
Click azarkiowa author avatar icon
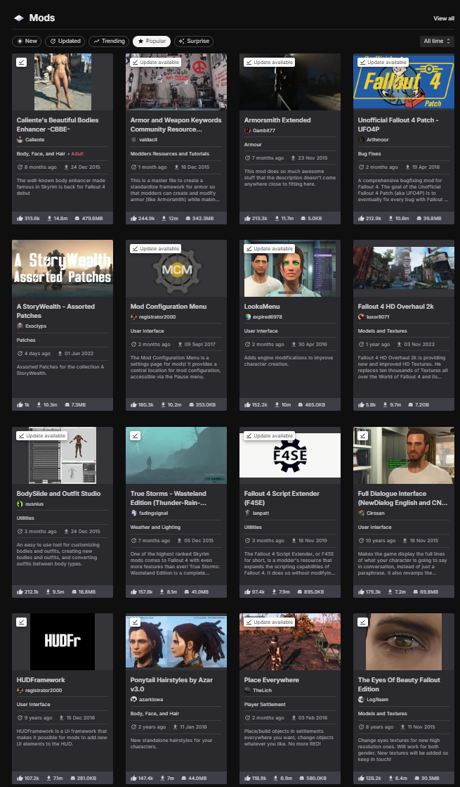133,699
